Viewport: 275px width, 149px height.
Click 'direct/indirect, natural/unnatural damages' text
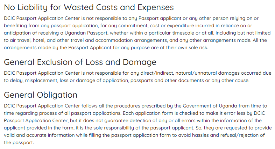point(190,73)
